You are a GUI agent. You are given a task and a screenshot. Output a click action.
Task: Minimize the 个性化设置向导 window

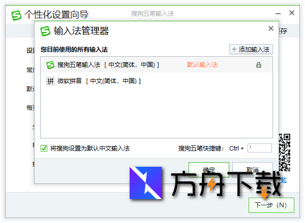(x=278, y=14)
